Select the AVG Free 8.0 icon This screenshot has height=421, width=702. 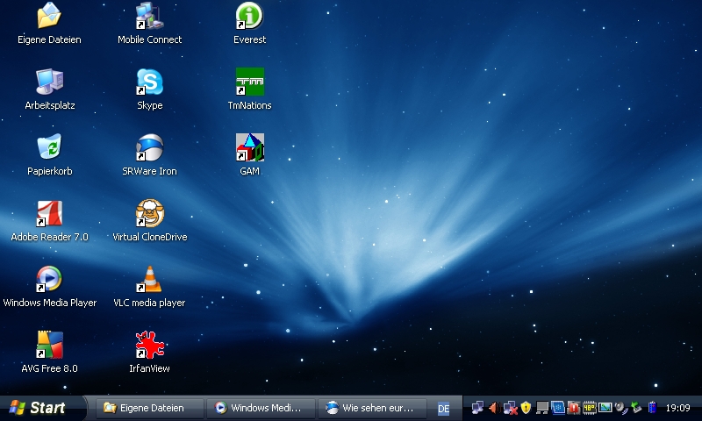click(49, 346)
